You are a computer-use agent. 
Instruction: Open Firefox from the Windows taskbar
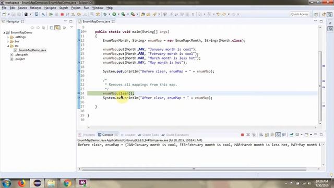21,183
